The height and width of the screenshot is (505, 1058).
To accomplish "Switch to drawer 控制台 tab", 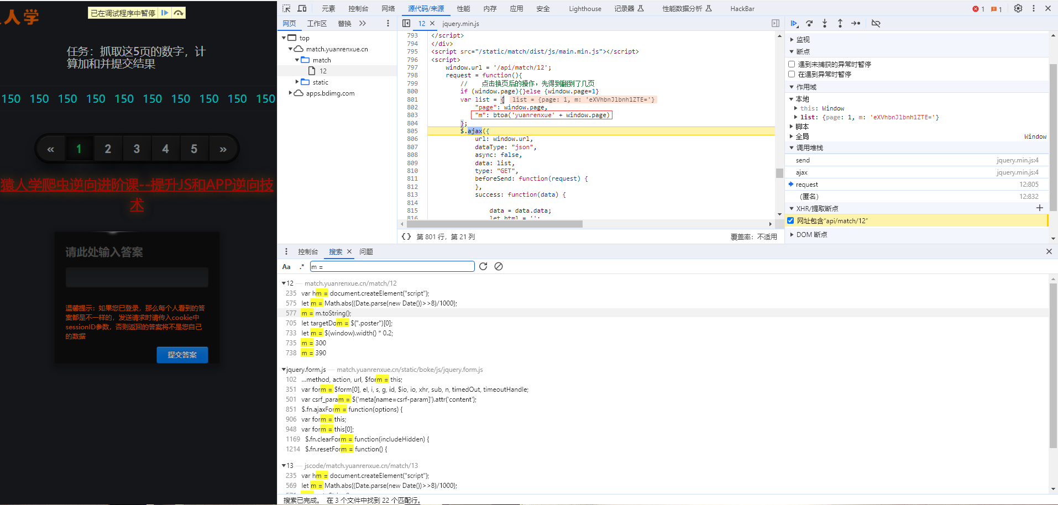I will [308, 251].
